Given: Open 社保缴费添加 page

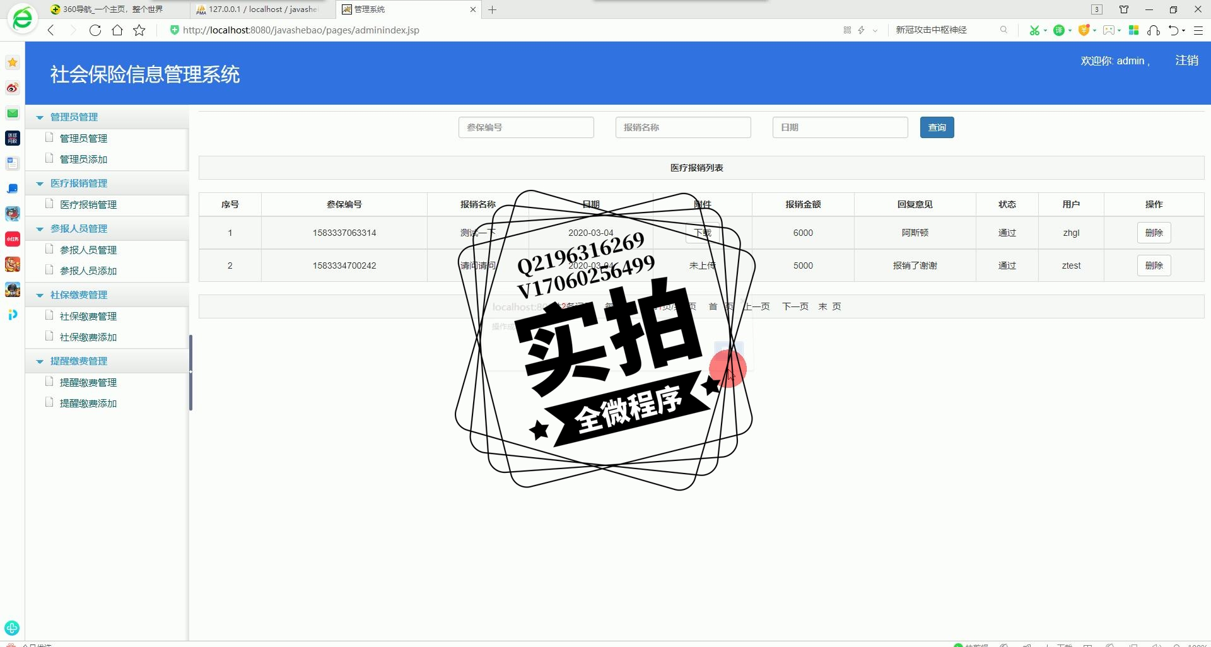Looking at the screenshot, I should [x=88, y=337].
